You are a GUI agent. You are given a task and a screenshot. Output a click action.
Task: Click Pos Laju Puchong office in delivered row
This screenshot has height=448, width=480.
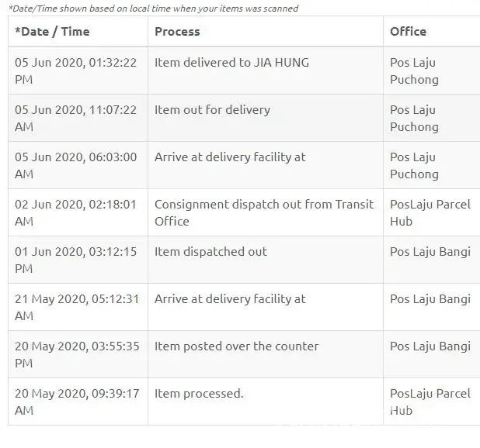pyautogui.click(x=414, y=71)
